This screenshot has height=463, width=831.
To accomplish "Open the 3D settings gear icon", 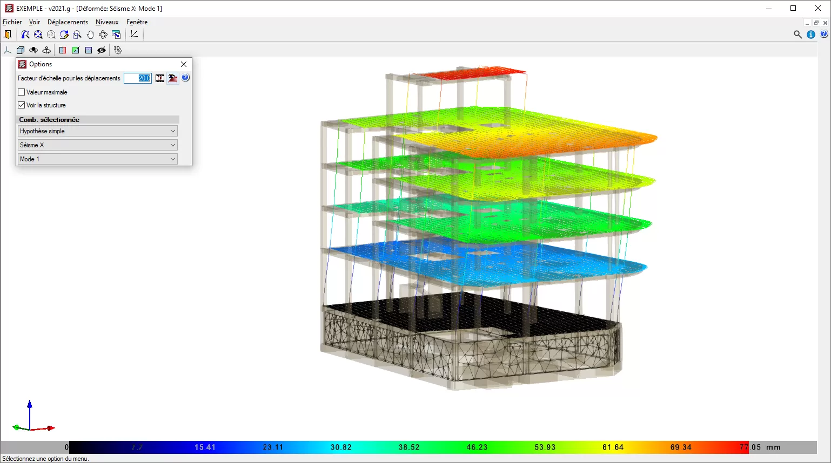I will [x=118, y=50].
